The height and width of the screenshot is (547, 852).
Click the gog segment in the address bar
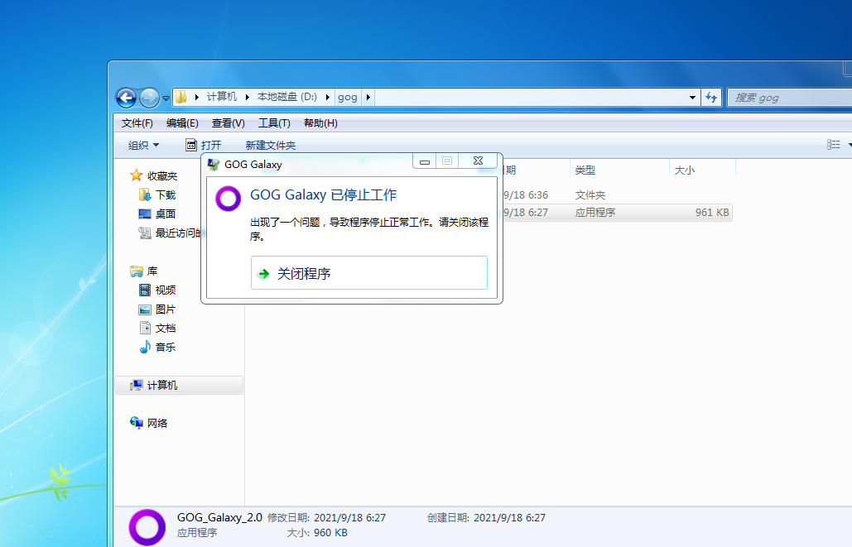coord(348,97)
